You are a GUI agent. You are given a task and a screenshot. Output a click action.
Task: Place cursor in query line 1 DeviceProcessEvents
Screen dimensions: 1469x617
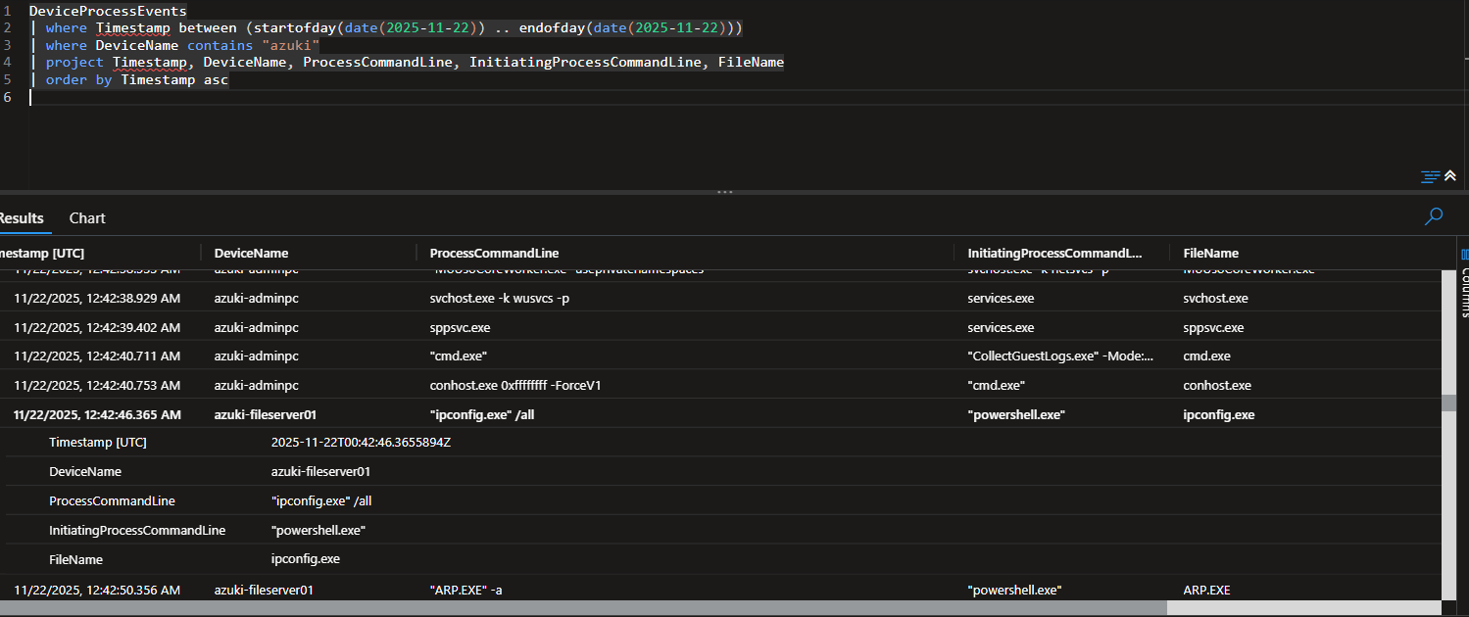pos(108,11)
